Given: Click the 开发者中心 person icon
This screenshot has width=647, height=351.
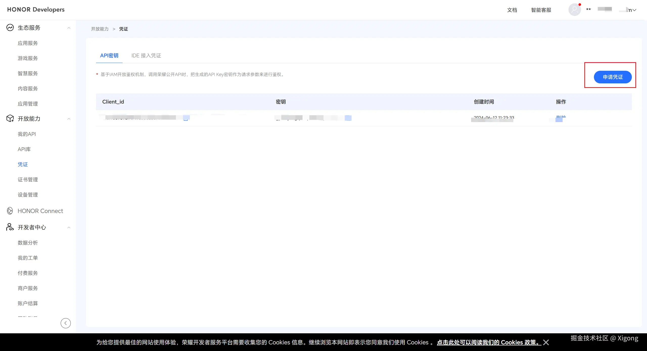Looking at the screenshot, I should [10, 227].
